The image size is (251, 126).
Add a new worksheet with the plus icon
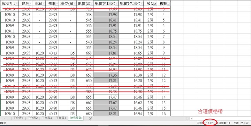coord(90,118)
